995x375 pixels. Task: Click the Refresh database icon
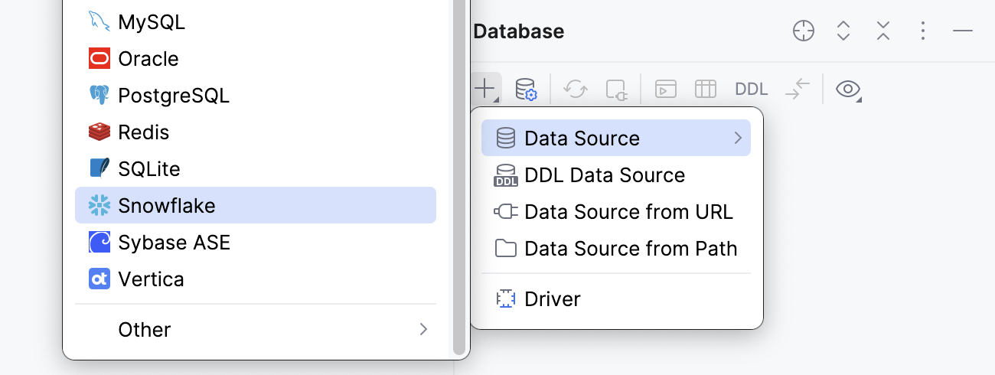pos(576,90)
